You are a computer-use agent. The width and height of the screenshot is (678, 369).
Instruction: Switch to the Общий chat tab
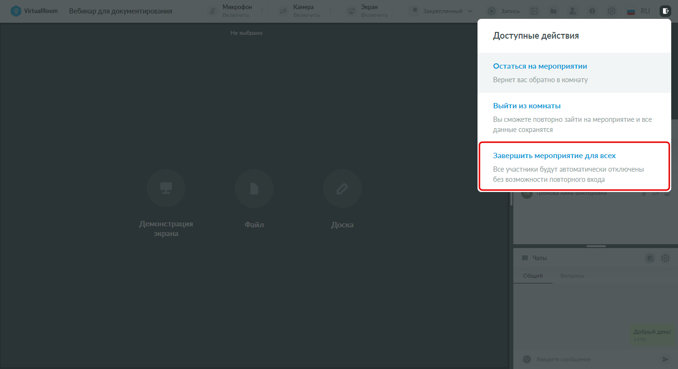(533, 276)
